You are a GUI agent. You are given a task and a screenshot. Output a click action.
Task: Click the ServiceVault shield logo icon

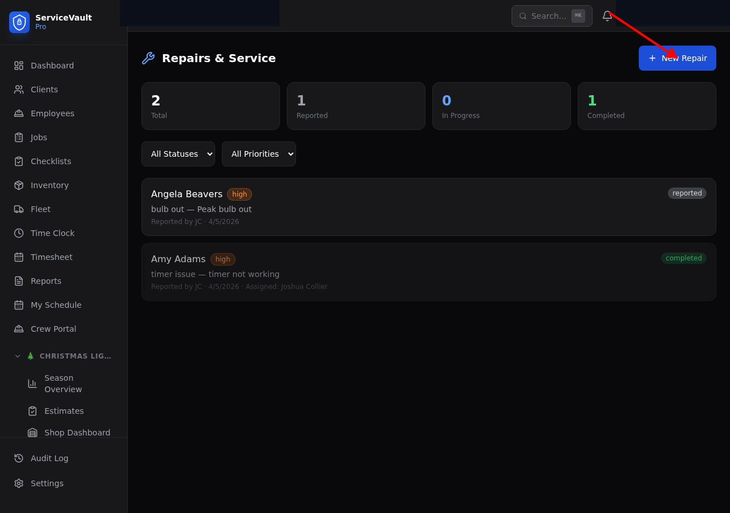point(19,22)
